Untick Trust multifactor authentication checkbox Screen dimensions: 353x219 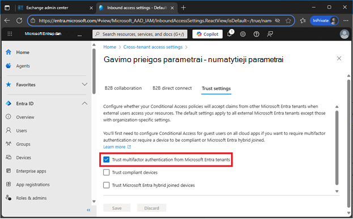point(107,160)
